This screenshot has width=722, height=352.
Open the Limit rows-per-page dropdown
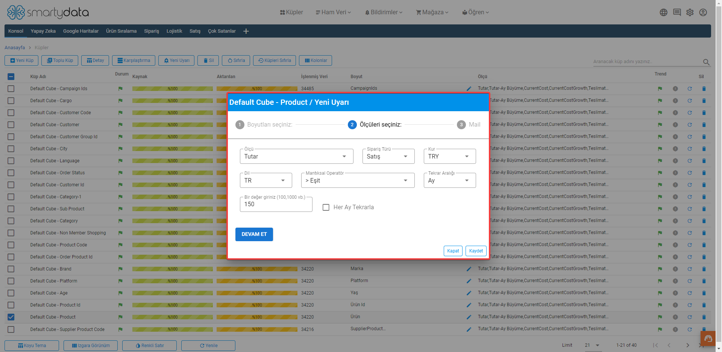pos(593,345)
